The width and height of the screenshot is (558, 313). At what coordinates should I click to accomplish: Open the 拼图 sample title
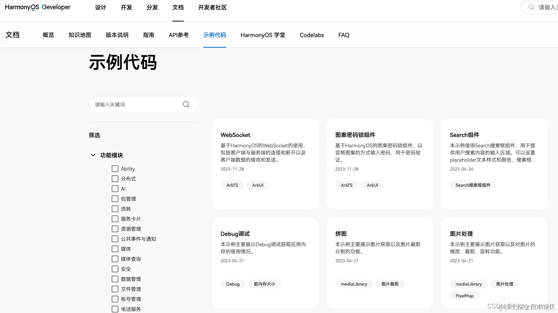(341, 234)
